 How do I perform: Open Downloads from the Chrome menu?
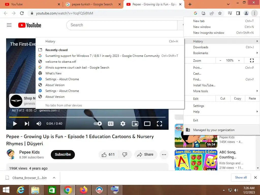point(222,47)
